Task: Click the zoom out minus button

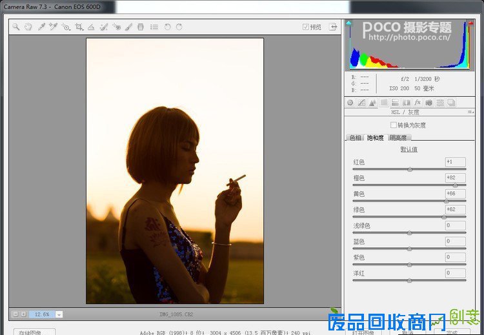Action: point(15,314)
